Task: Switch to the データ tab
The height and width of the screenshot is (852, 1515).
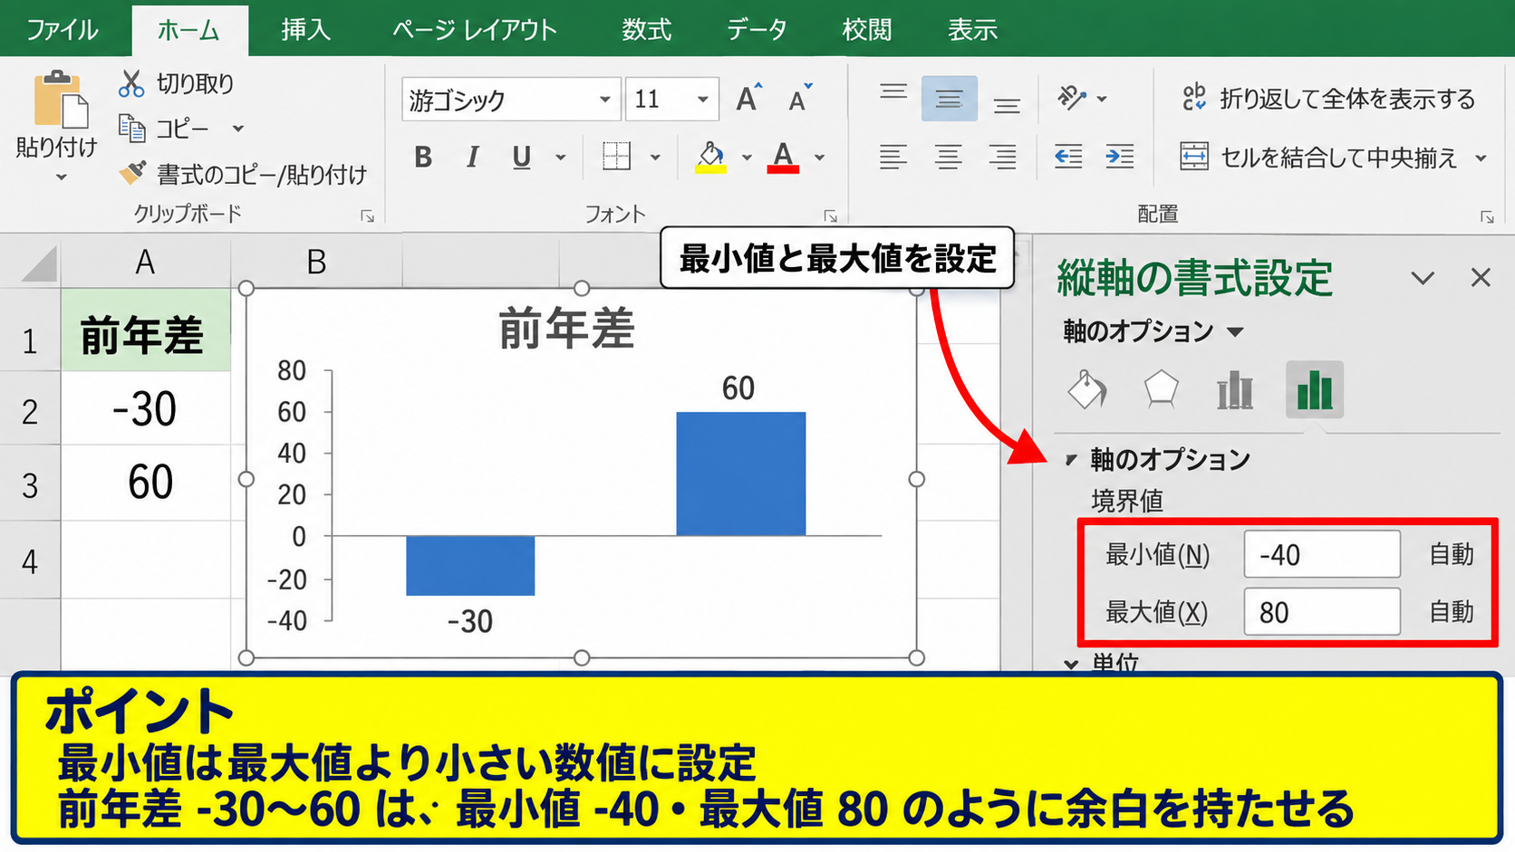Action: click(757, 30)
